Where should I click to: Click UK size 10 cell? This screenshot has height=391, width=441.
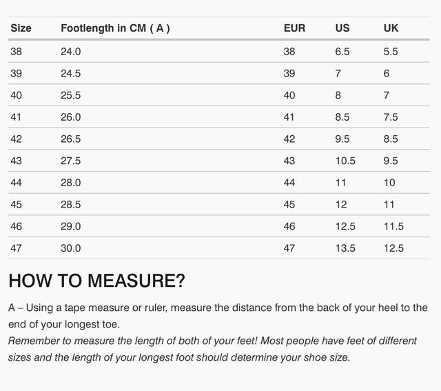[x=389, y=183]
